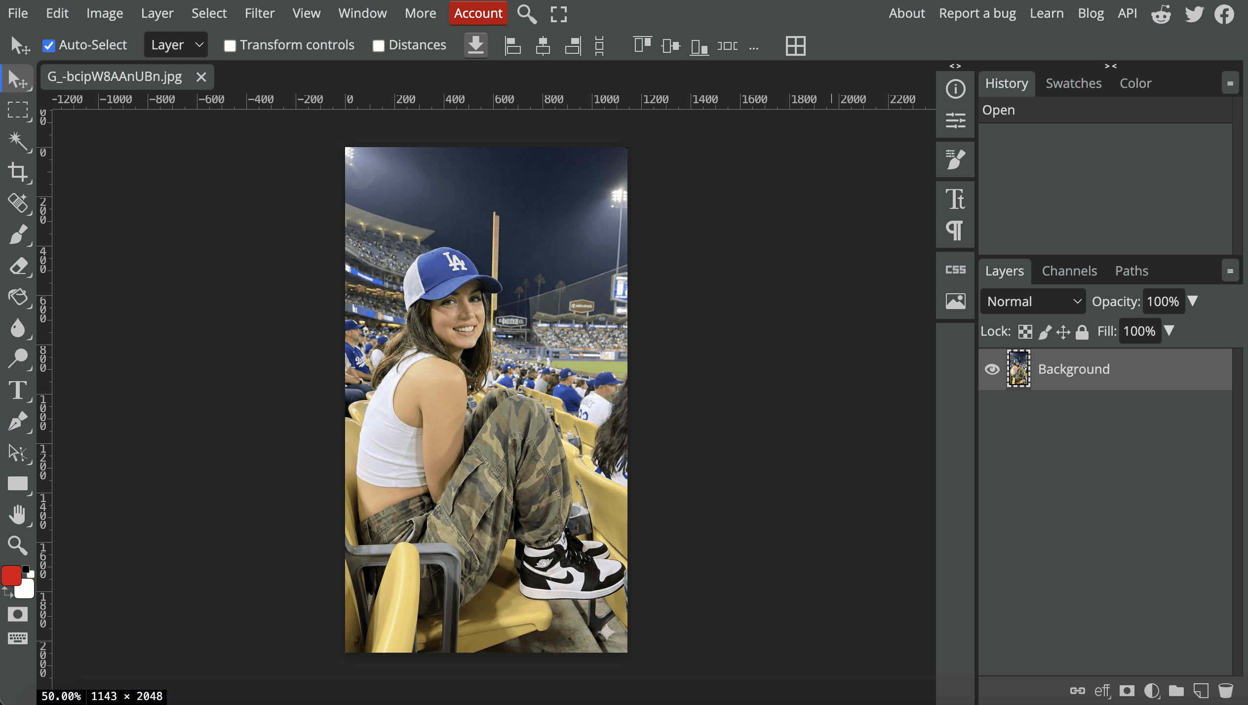Select the Crop tool
Viewport: 1248px width, 705px height.
click(18, 172)
